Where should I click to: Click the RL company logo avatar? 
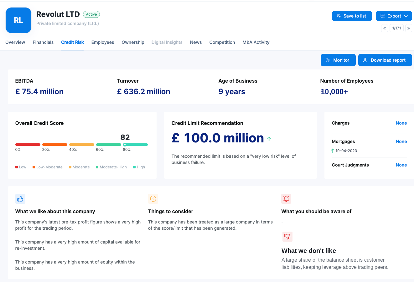point(18,20)
